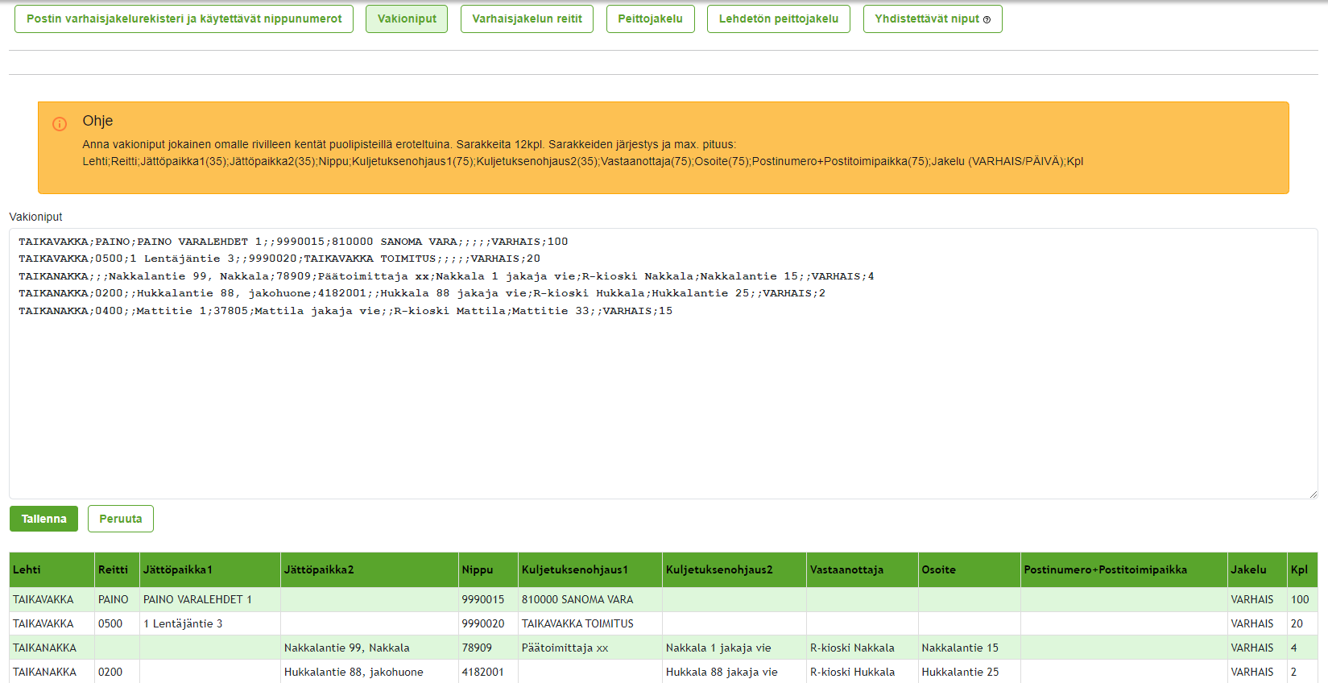1328x683 pixels.
Task: Click the Osoite column header
Action: pos(970,569)
